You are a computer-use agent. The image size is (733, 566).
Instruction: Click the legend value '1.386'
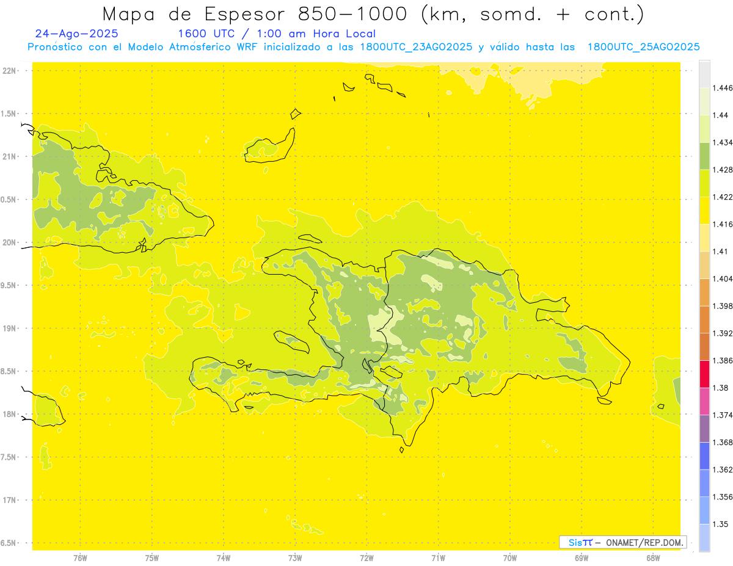pos(723,360)
